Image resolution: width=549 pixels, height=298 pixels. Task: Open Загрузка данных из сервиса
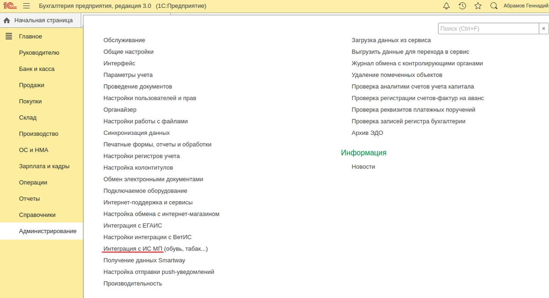tap(391, 40)
